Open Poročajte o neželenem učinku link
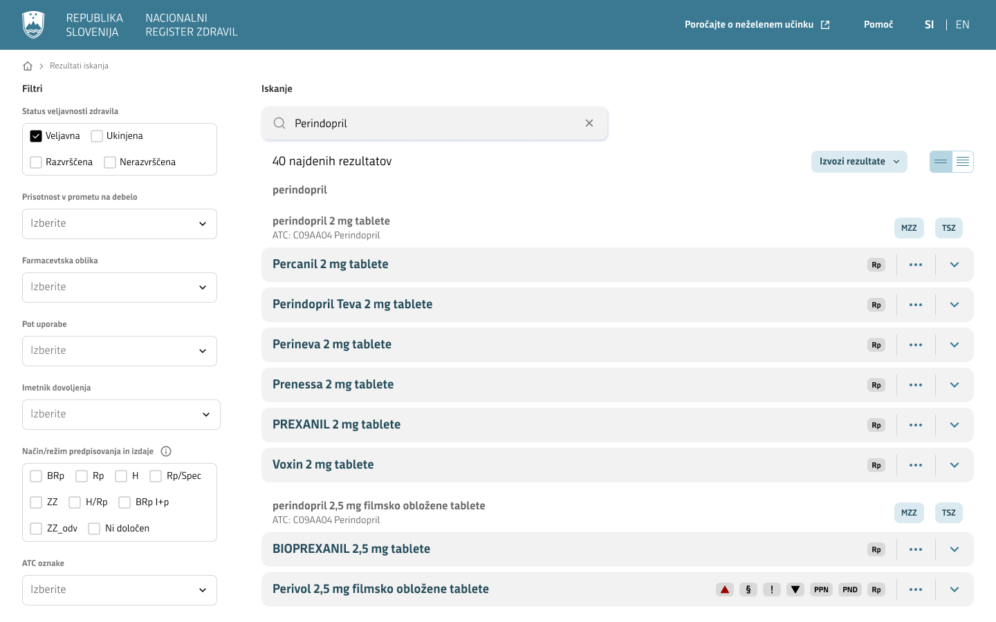 (x=757, y=25)
